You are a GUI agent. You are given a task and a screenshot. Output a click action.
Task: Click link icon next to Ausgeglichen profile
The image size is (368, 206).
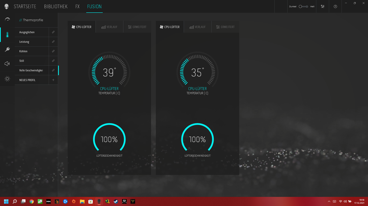pos(53,32)
